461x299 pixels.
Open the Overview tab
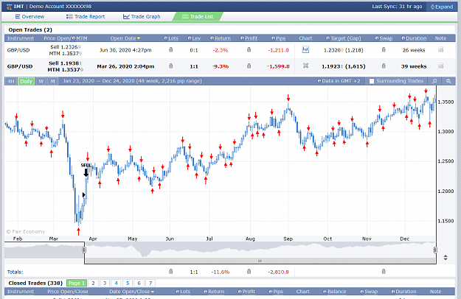click(30, 17)
